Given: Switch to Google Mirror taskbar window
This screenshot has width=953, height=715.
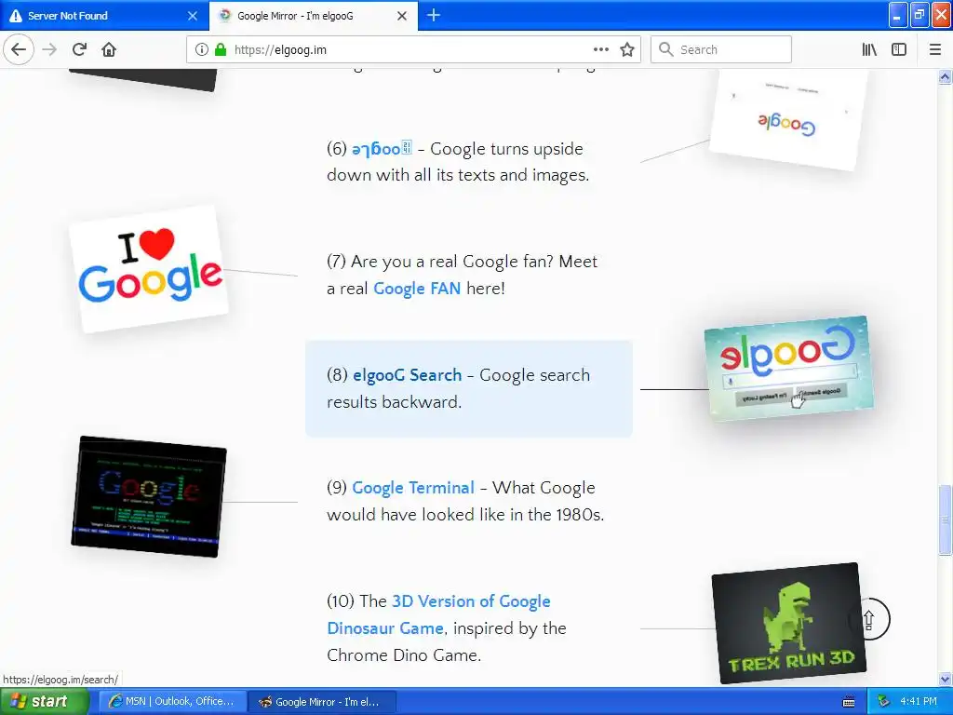Looking at the screenshot, I should point(322,701).
